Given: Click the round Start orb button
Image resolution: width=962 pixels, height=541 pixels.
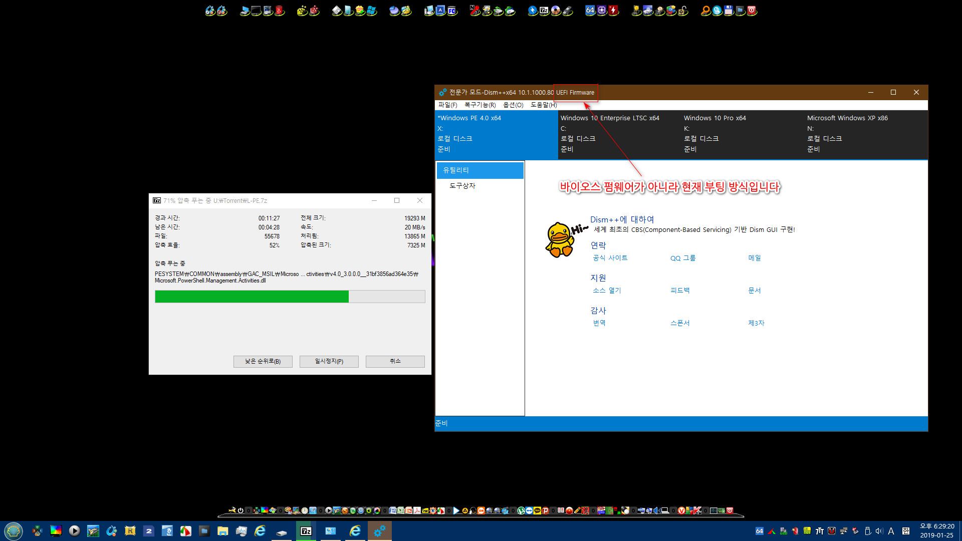Looking at the screenshot, I should [14, 531].
